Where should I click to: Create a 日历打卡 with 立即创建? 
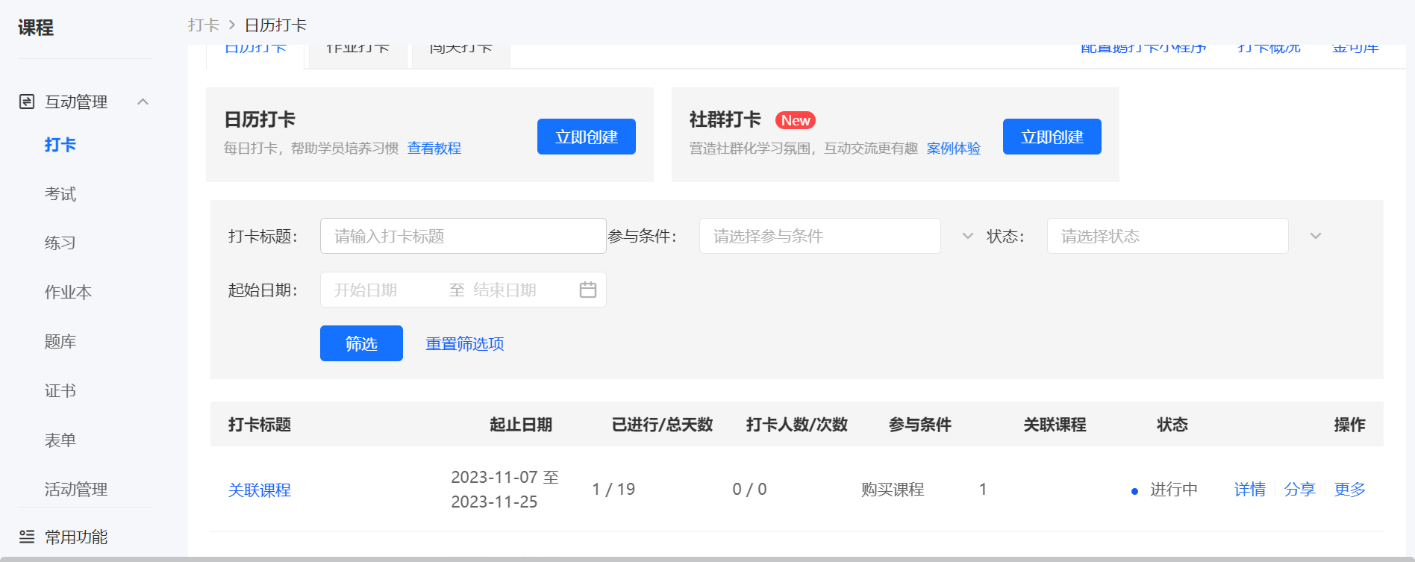coord(587,137)
